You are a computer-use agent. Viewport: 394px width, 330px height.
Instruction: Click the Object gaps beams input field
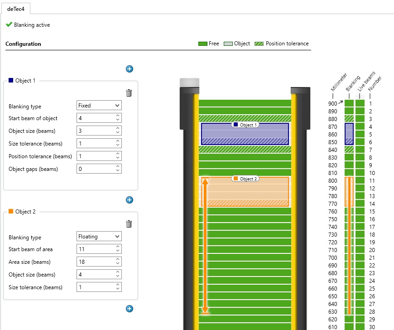[x=99, y=169]
